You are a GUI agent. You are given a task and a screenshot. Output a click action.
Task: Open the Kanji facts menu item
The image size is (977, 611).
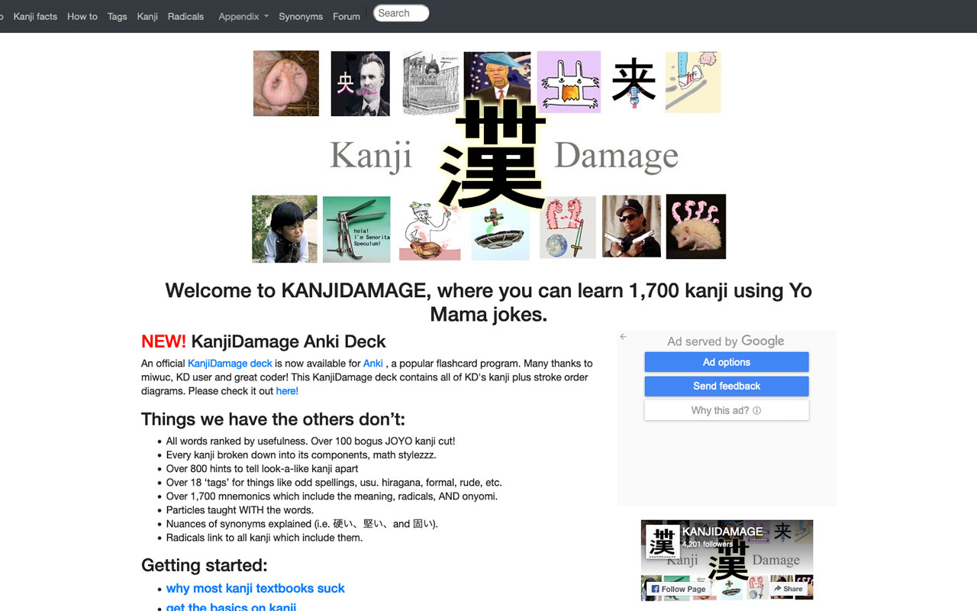[x=34, y=16]
